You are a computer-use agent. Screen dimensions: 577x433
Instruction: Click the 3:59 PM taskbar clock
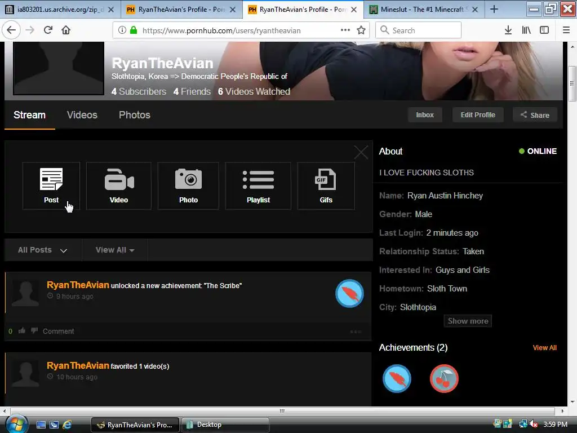[555, 424]
